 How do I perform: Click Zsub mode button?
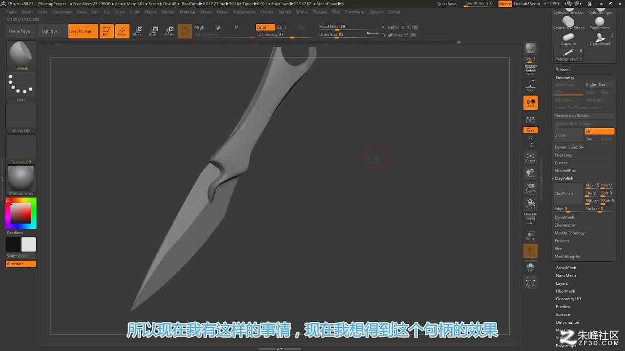(282, 27)
